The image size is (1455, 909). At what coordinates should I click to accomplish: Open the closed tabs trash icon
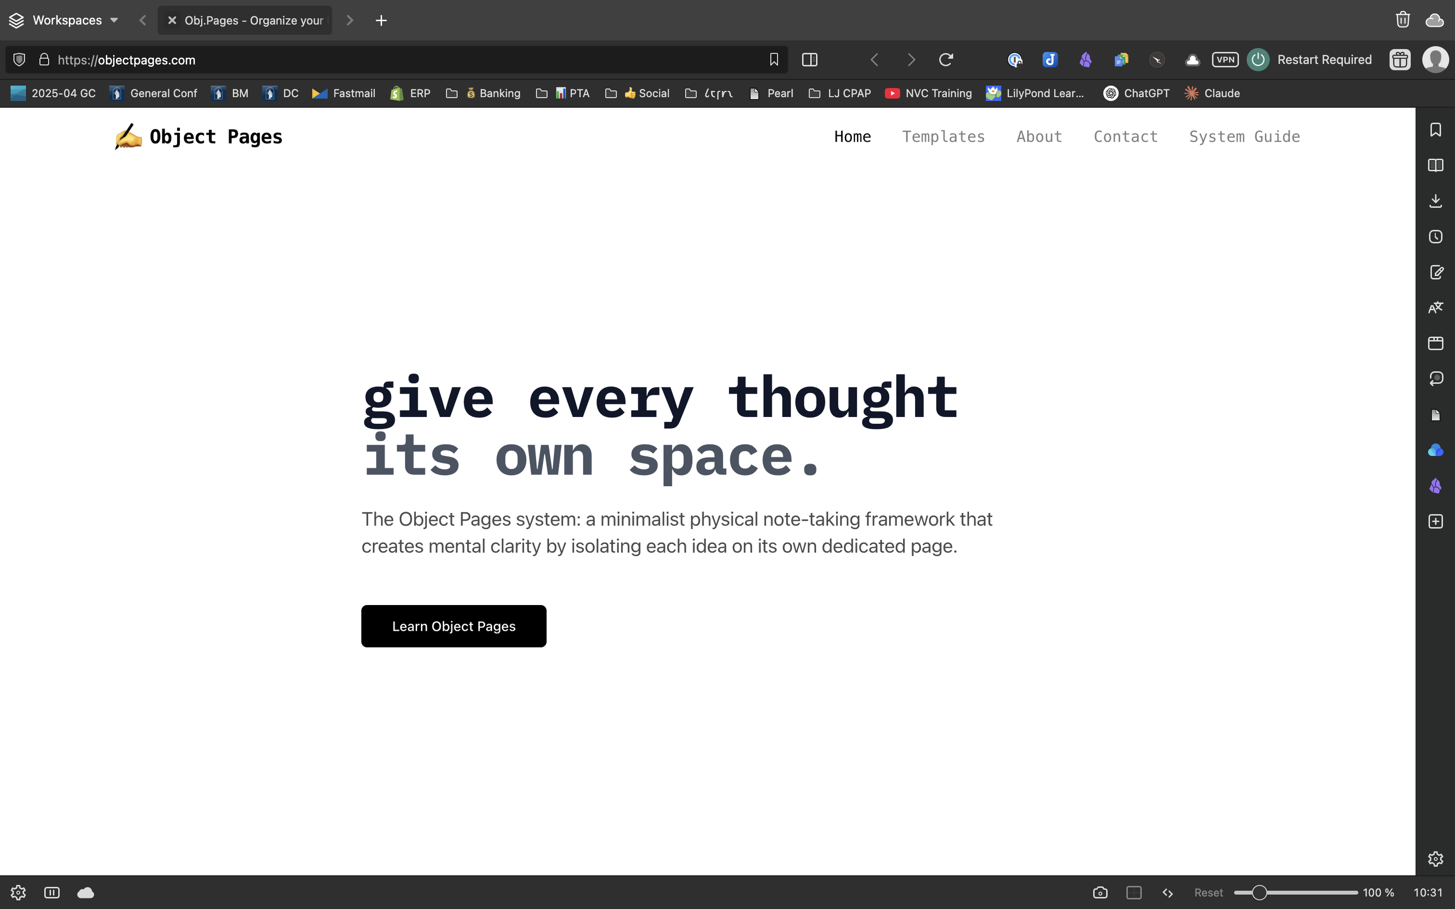pos(1403,20)
